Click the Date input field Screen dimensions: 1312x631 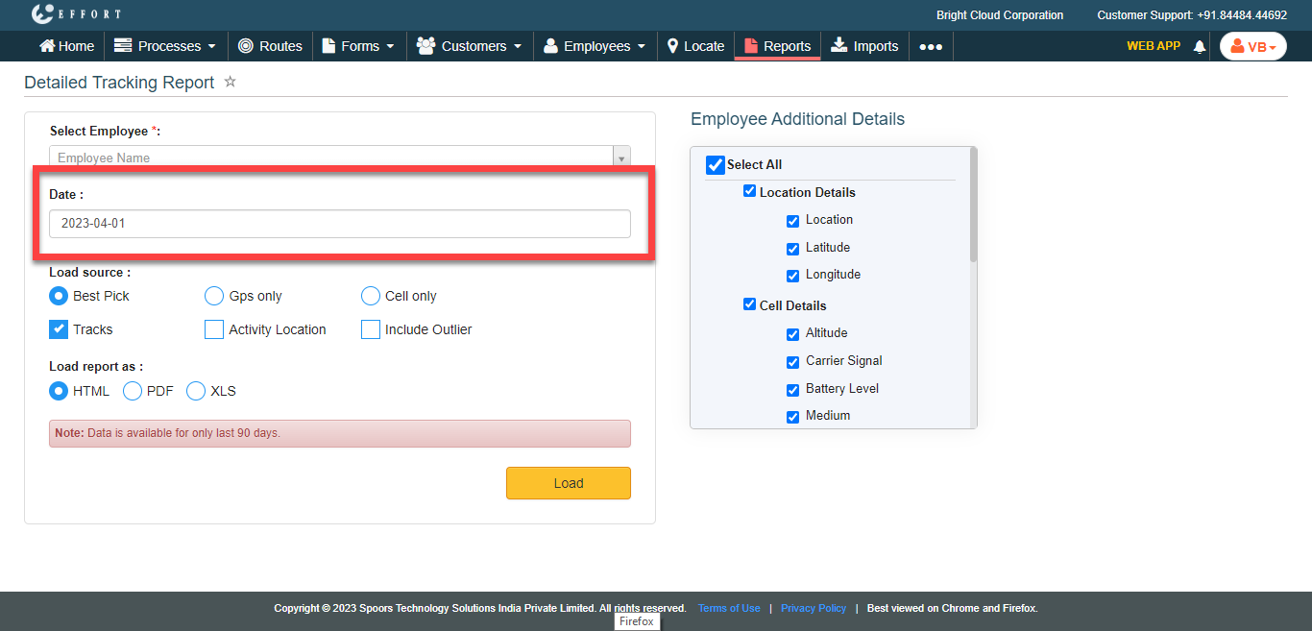click(339, 224)
